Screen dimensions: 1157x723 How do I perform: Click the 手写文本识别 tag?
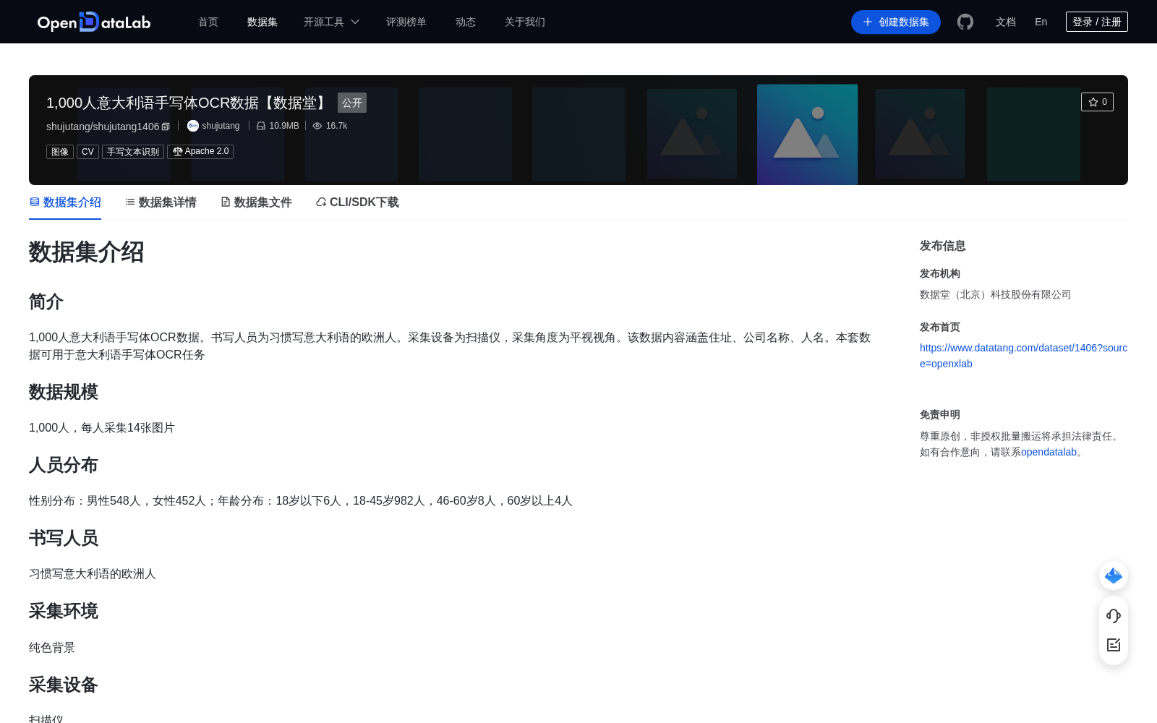click(133, 152)
